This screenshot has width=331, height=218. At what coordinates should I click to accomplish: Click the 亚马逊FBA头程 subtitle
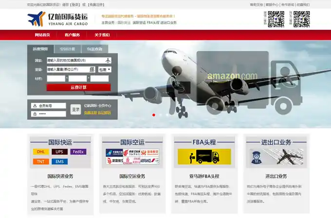pos(204,176)
